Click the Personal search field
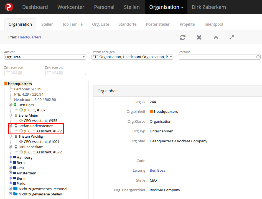This screenshot has width=262, height=199. [220, 57]
